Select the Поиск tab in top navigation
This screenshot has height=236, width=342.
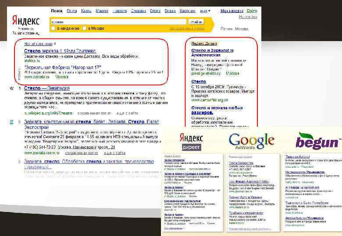pos(57,11)
